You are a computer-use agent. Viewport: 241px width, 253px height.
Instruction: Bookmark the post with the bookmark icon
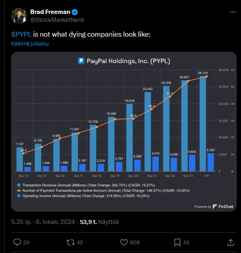pyautogui.click(x=177, y=242)
